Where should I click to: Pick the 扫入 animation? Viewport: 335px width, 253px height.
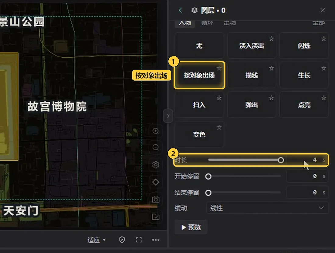click(199, 105)
